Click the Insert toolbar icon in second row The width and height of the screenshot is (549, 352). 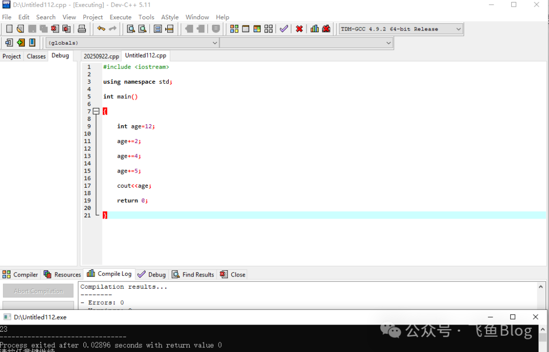click(x=9, y=43)
